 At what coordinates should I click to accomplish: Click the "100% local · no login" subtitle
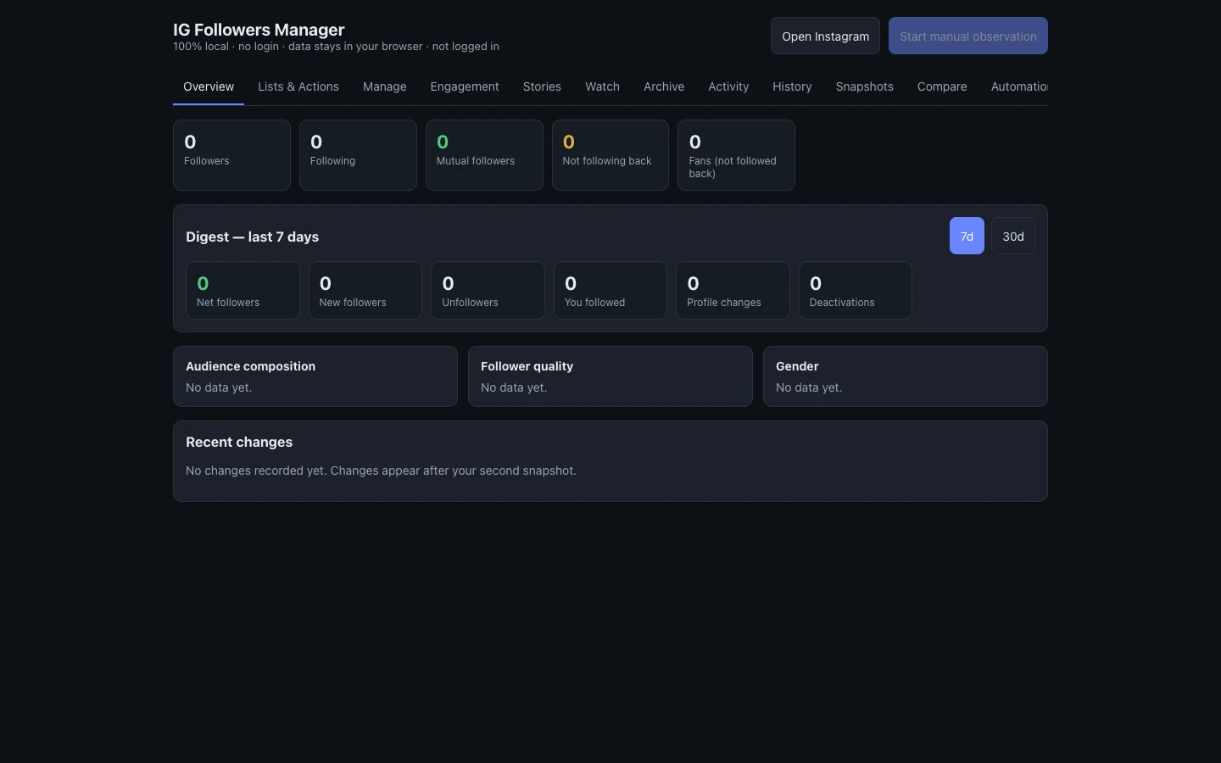pos(336,47)
